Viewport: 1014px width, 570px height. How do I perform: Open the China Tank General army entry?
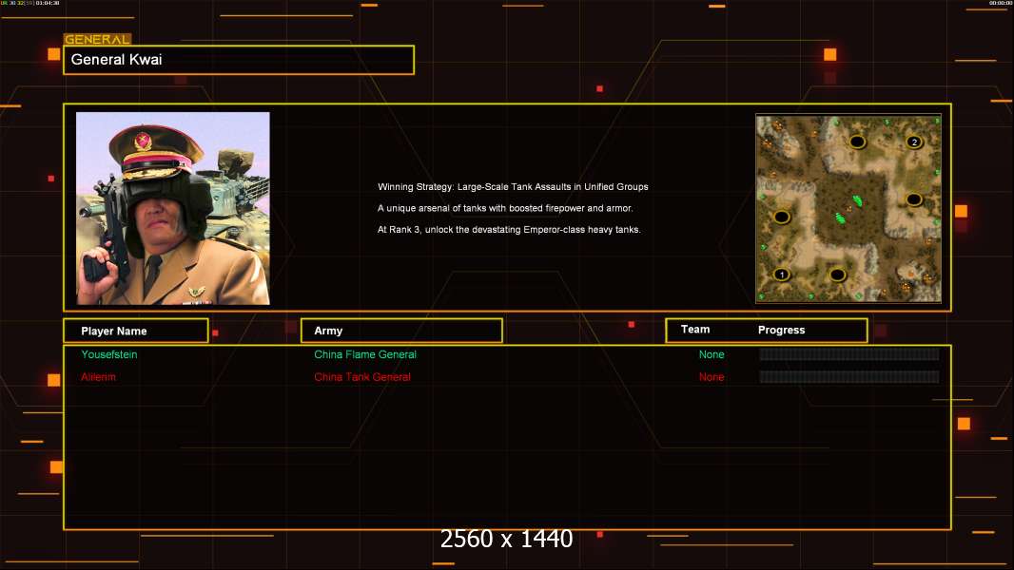pos(362,377)
